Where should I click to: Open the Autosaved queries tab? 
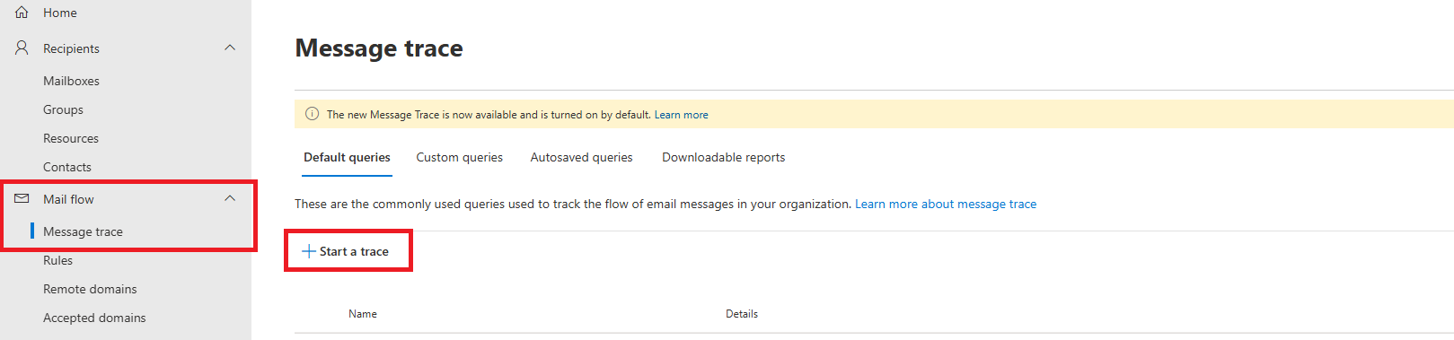[581, 157]
